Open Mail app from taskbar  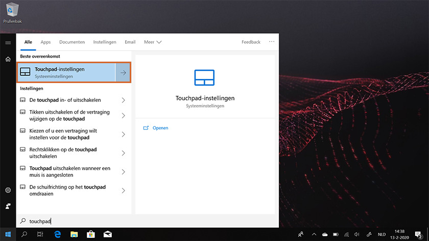[x=108, y=234]
